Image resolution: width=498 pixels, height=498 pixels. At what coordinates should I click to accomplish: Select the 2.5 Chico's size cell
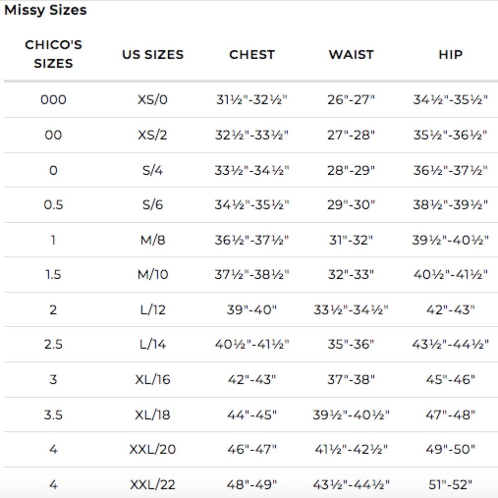[x=53, y=344]
